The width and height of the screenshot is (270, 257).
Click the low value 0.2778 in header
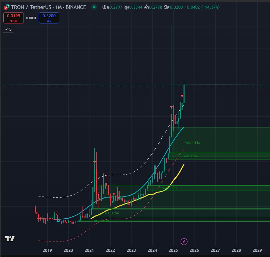[x=156, y=7]
